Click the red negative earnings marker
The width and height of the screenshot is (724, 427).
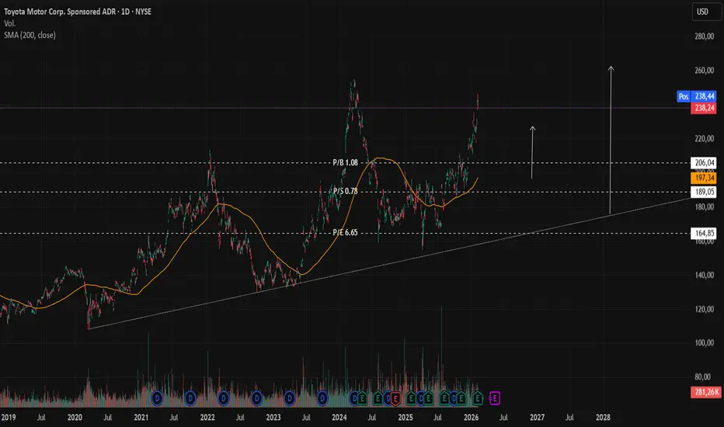pyautogui.click(x=395, y=398)
